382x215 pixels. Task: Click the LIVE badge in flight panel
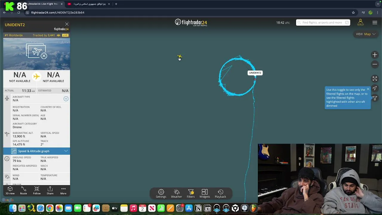point(65,35)
